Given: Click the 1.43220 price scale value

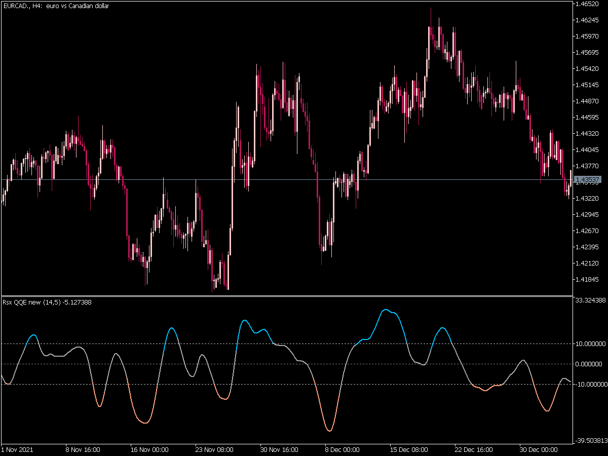Looking at the screenshot, I should pyautogui.click(x=588, y=199).
